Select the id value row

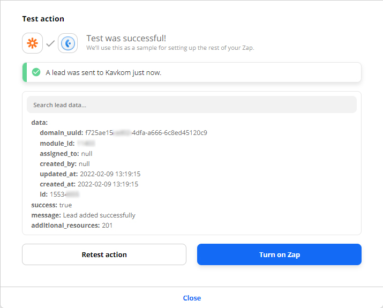tap(59, 194)
